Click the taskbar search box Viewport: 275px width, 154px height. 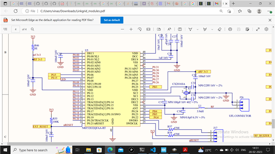(x=41, y=150)
